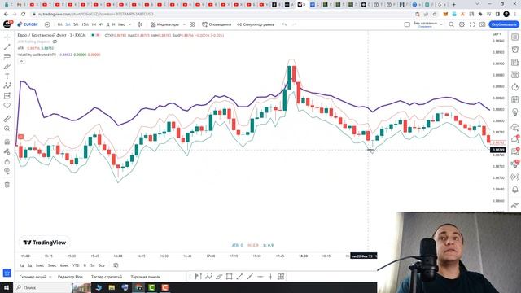
Task: Toggle magnet mode in left toolbar
Action: tap(7, 142)
